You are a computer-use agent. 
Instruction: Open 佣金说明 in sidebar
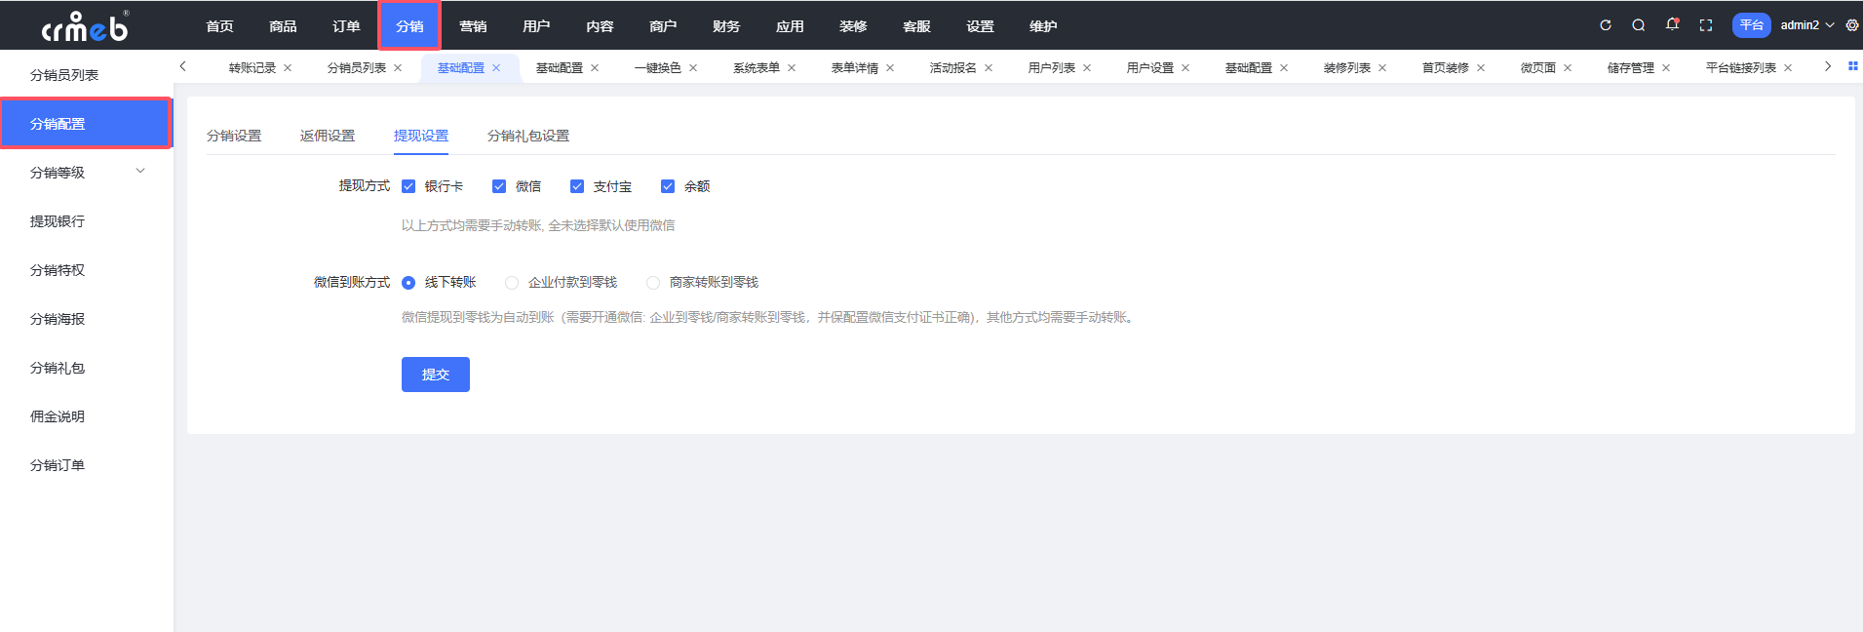click(x=86, y=416)
